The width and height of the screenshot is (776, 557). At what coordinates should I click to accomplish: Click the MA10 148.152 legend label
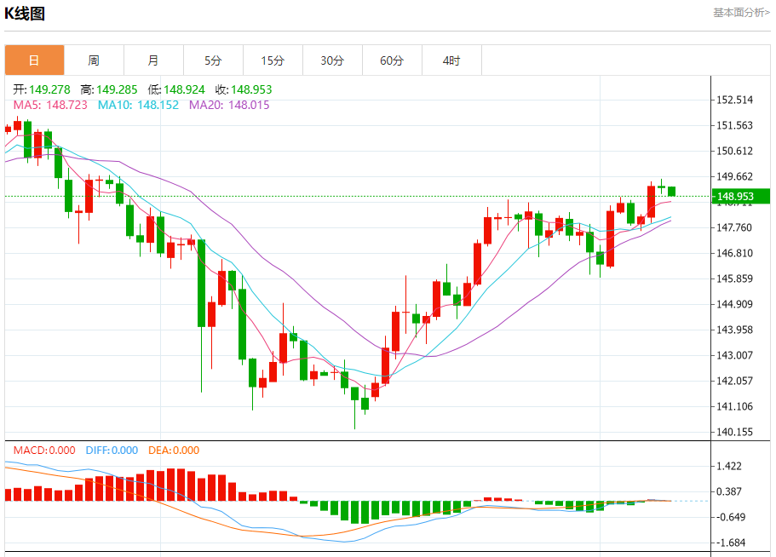138,105
